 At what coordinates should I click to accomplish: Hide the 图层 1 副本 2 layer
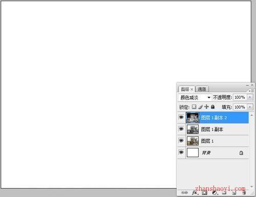coord(181,117)
